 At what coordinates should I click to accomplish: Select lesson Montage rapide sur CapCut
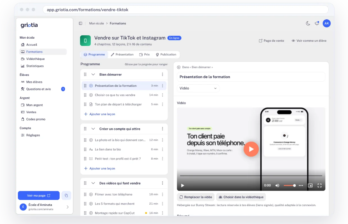click(124, 213)
